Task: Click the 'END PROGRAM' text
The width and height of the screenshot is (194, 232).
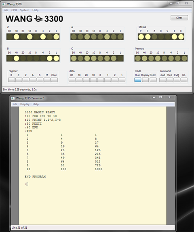Action: (x=35, y=177)
